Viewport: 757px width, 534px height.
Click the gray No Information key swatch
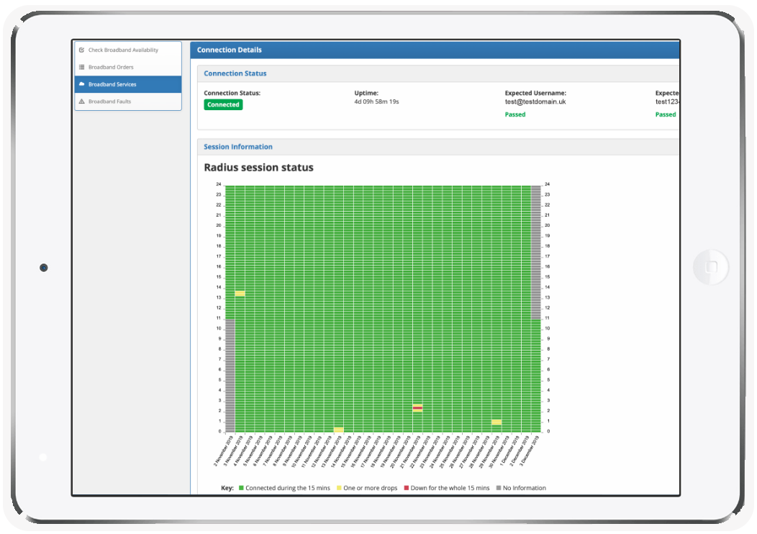pyautogui.click(x=499, y=488)
